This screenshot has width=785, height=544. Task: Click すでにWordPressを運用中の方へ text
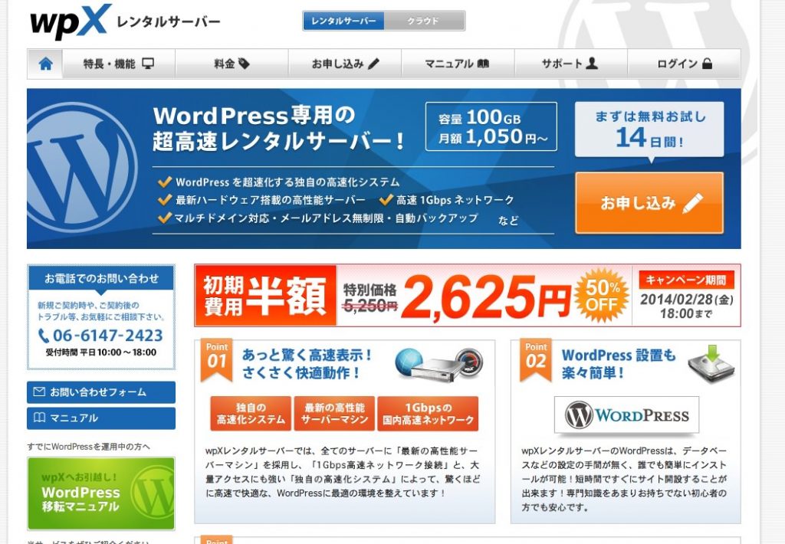click(89, 447)
